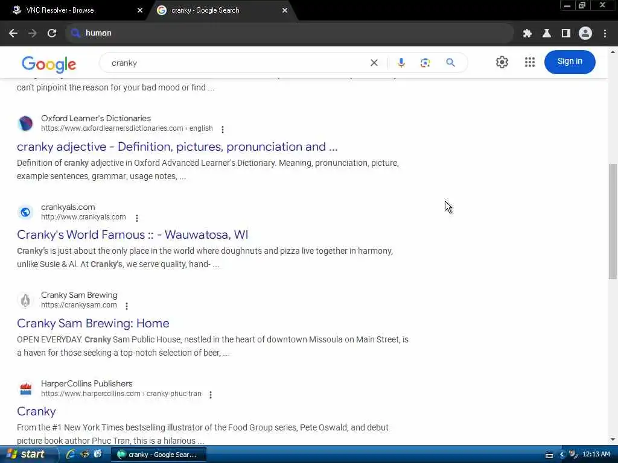Click the Cranky Sam Brewing site name

79,295
